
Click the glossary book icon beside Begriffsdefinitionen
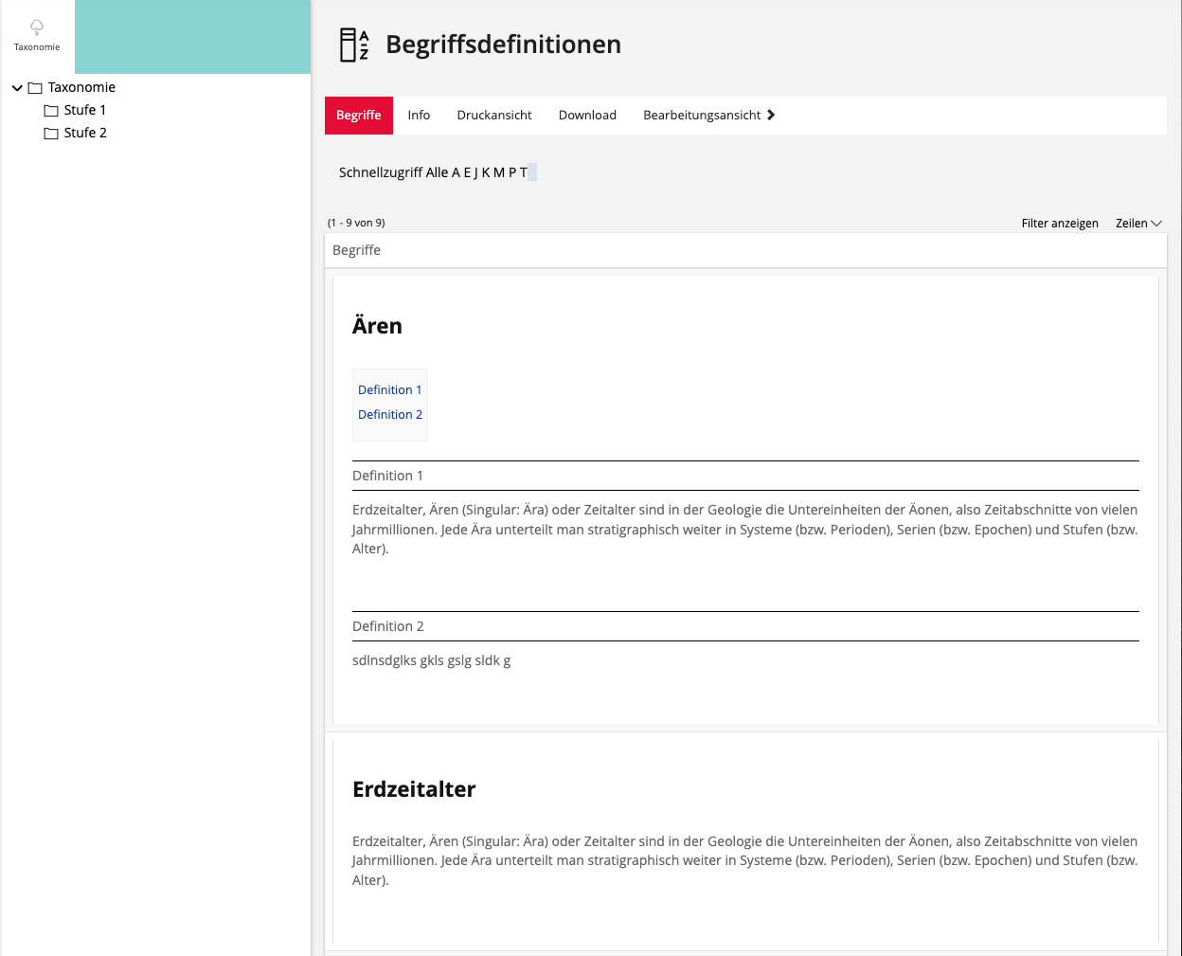pos(354,45)
